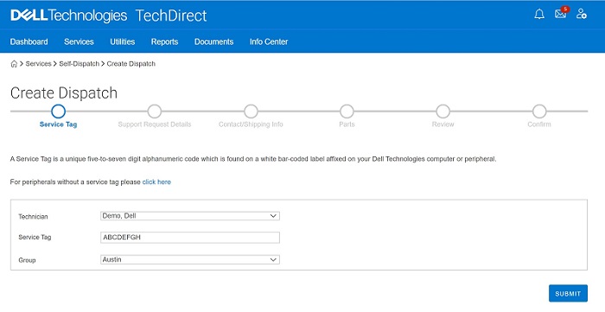
Task: Open the Info Center menu
Action: (269, 41)
